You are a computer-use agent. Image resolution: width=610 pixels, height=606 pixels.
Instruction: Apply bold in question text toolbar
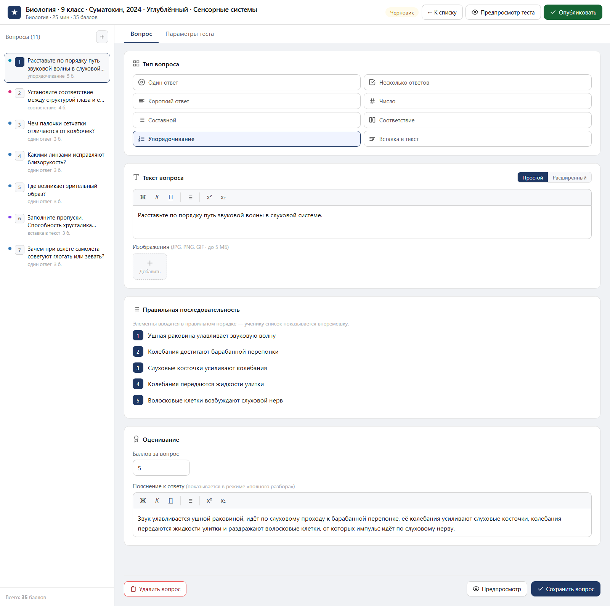click(143, 197)
